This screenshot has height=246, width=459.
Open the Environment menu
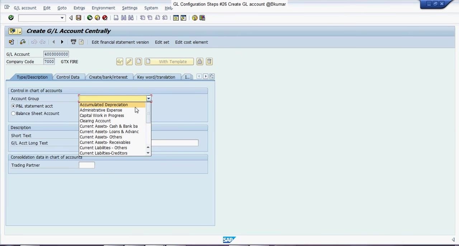pyautogui.click(x=103, y=8)
